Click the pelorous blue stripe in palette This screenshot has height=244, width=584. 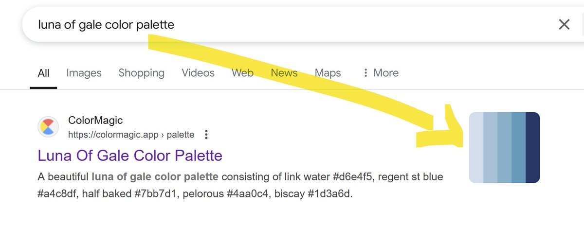(x=519, y=148)
